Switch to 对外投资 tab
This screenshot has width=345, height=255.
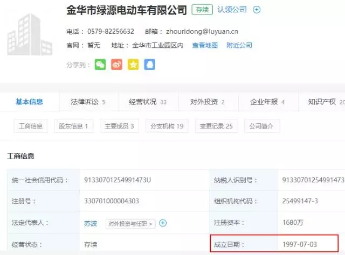[208, 102]
